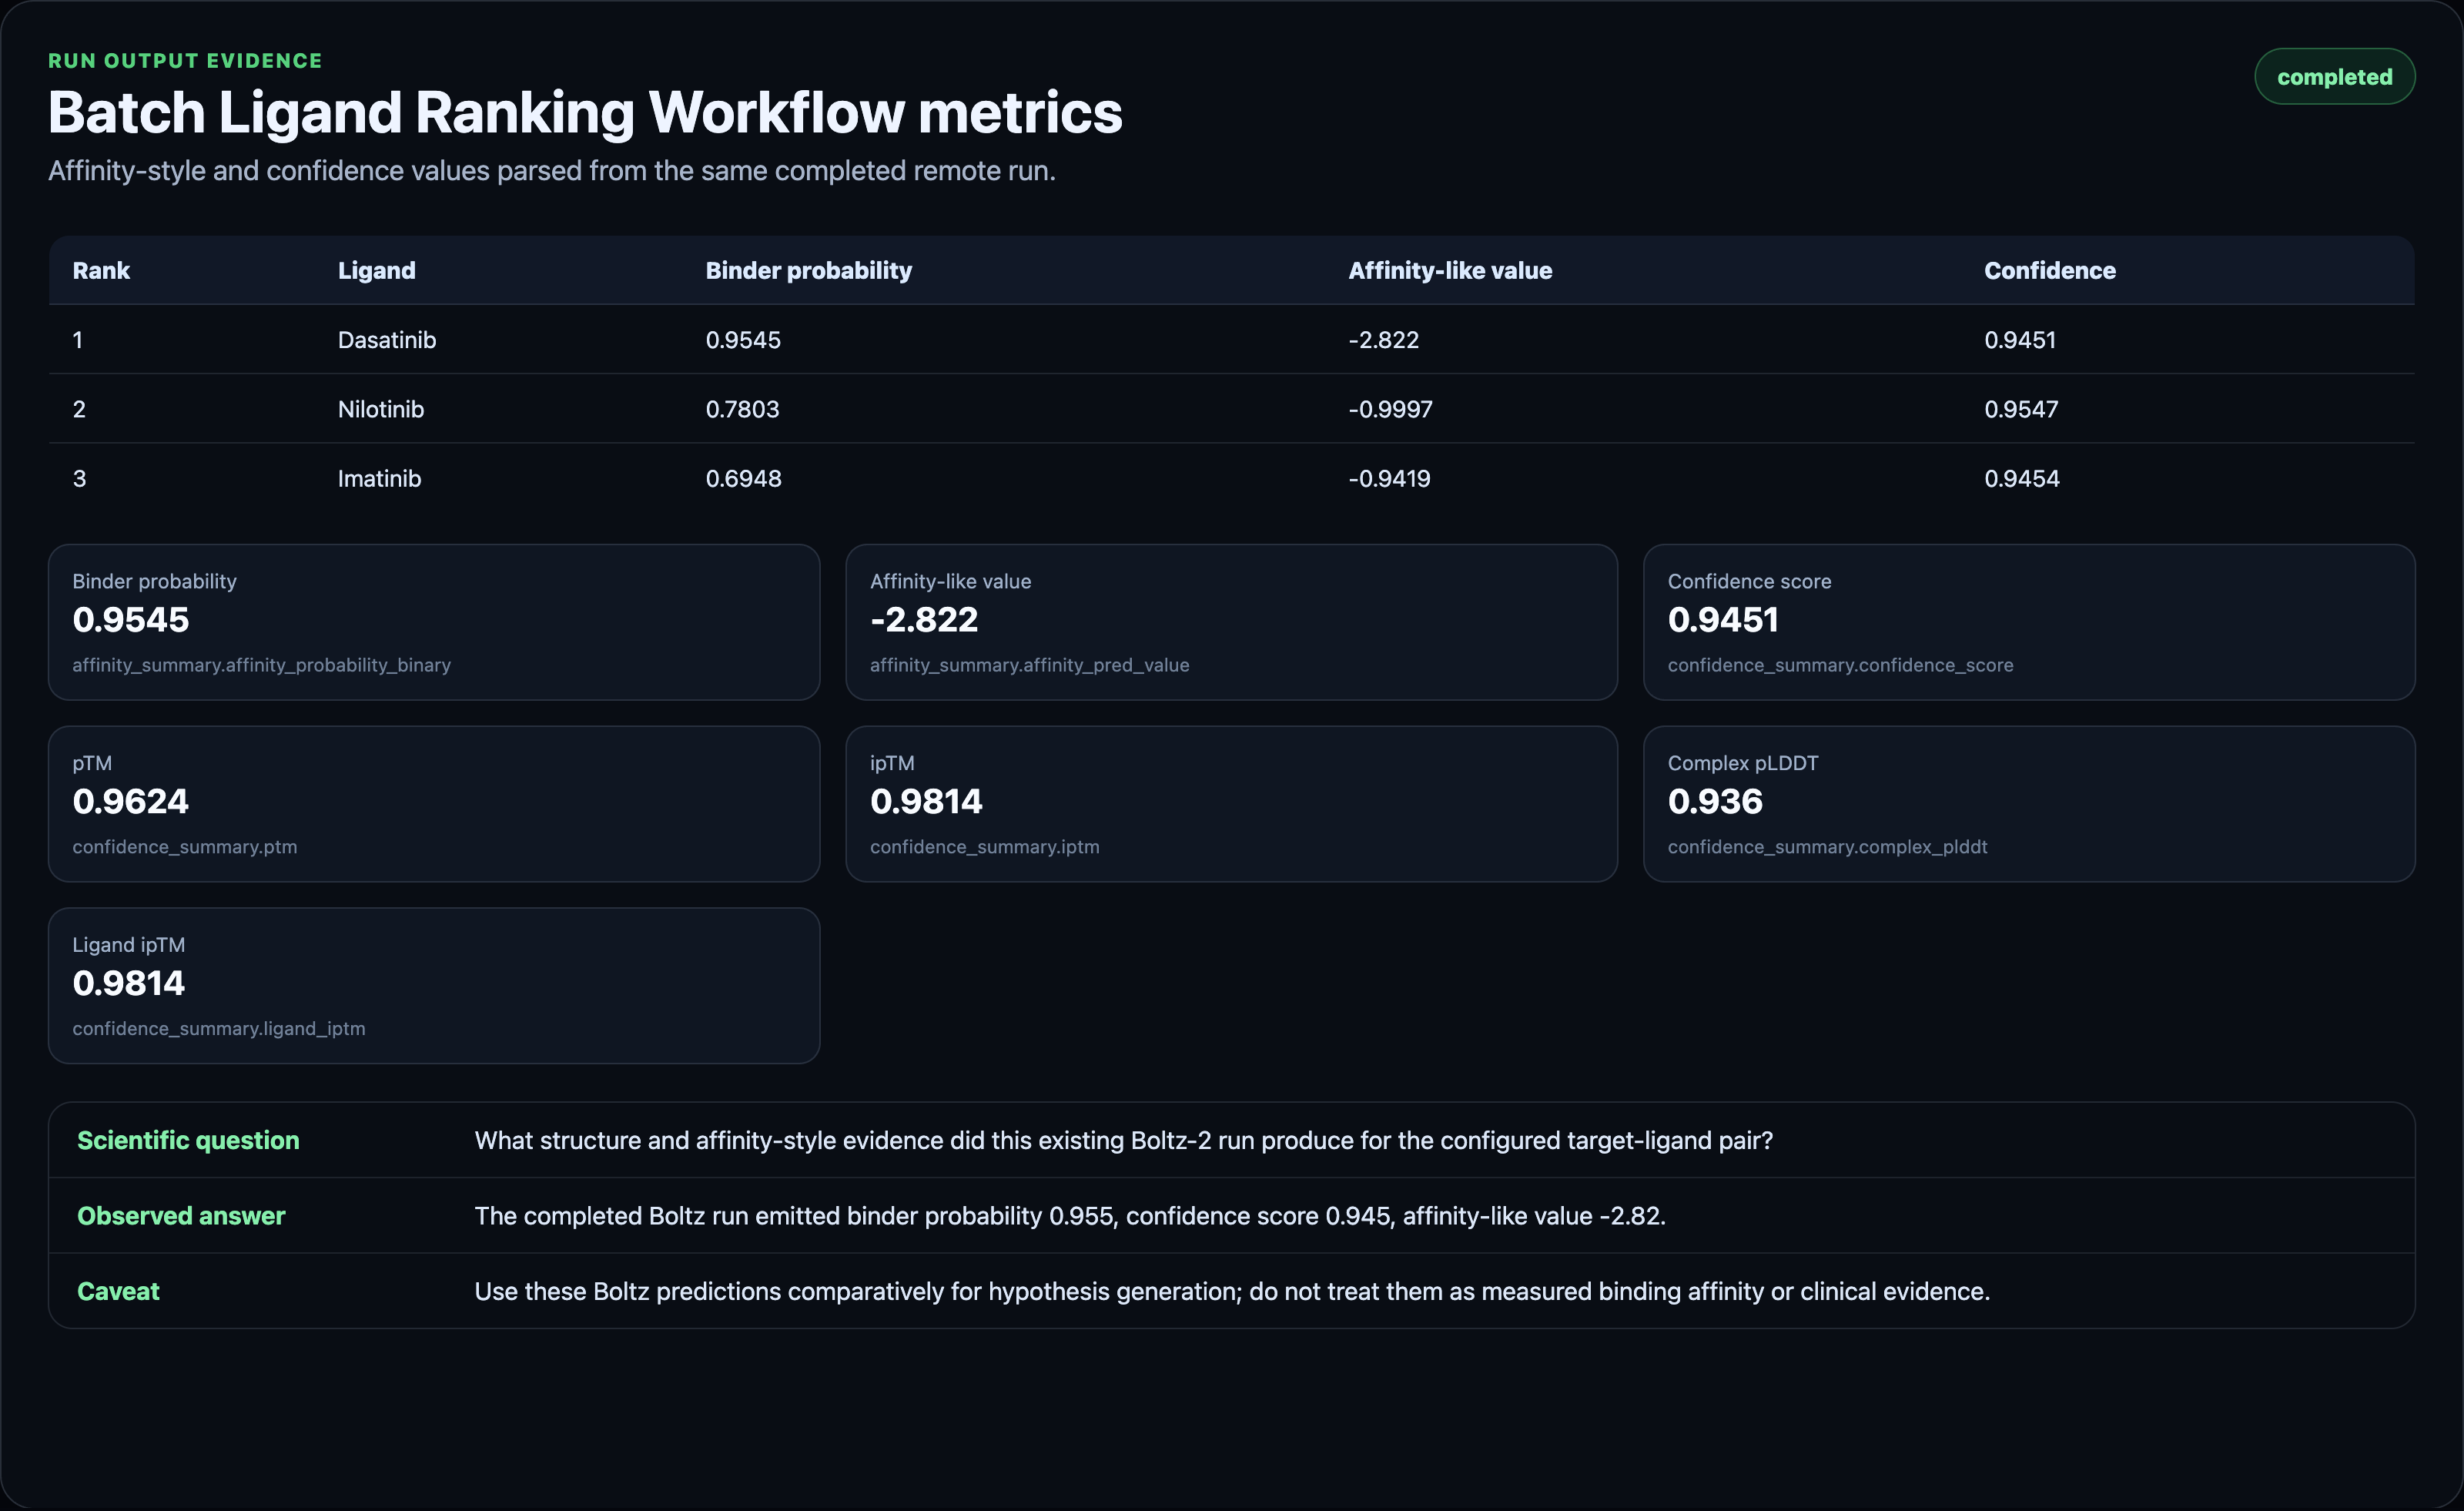Click the affinity value -0.9419
The image size is (2464, 1511).
click(x=1389, y=478)
